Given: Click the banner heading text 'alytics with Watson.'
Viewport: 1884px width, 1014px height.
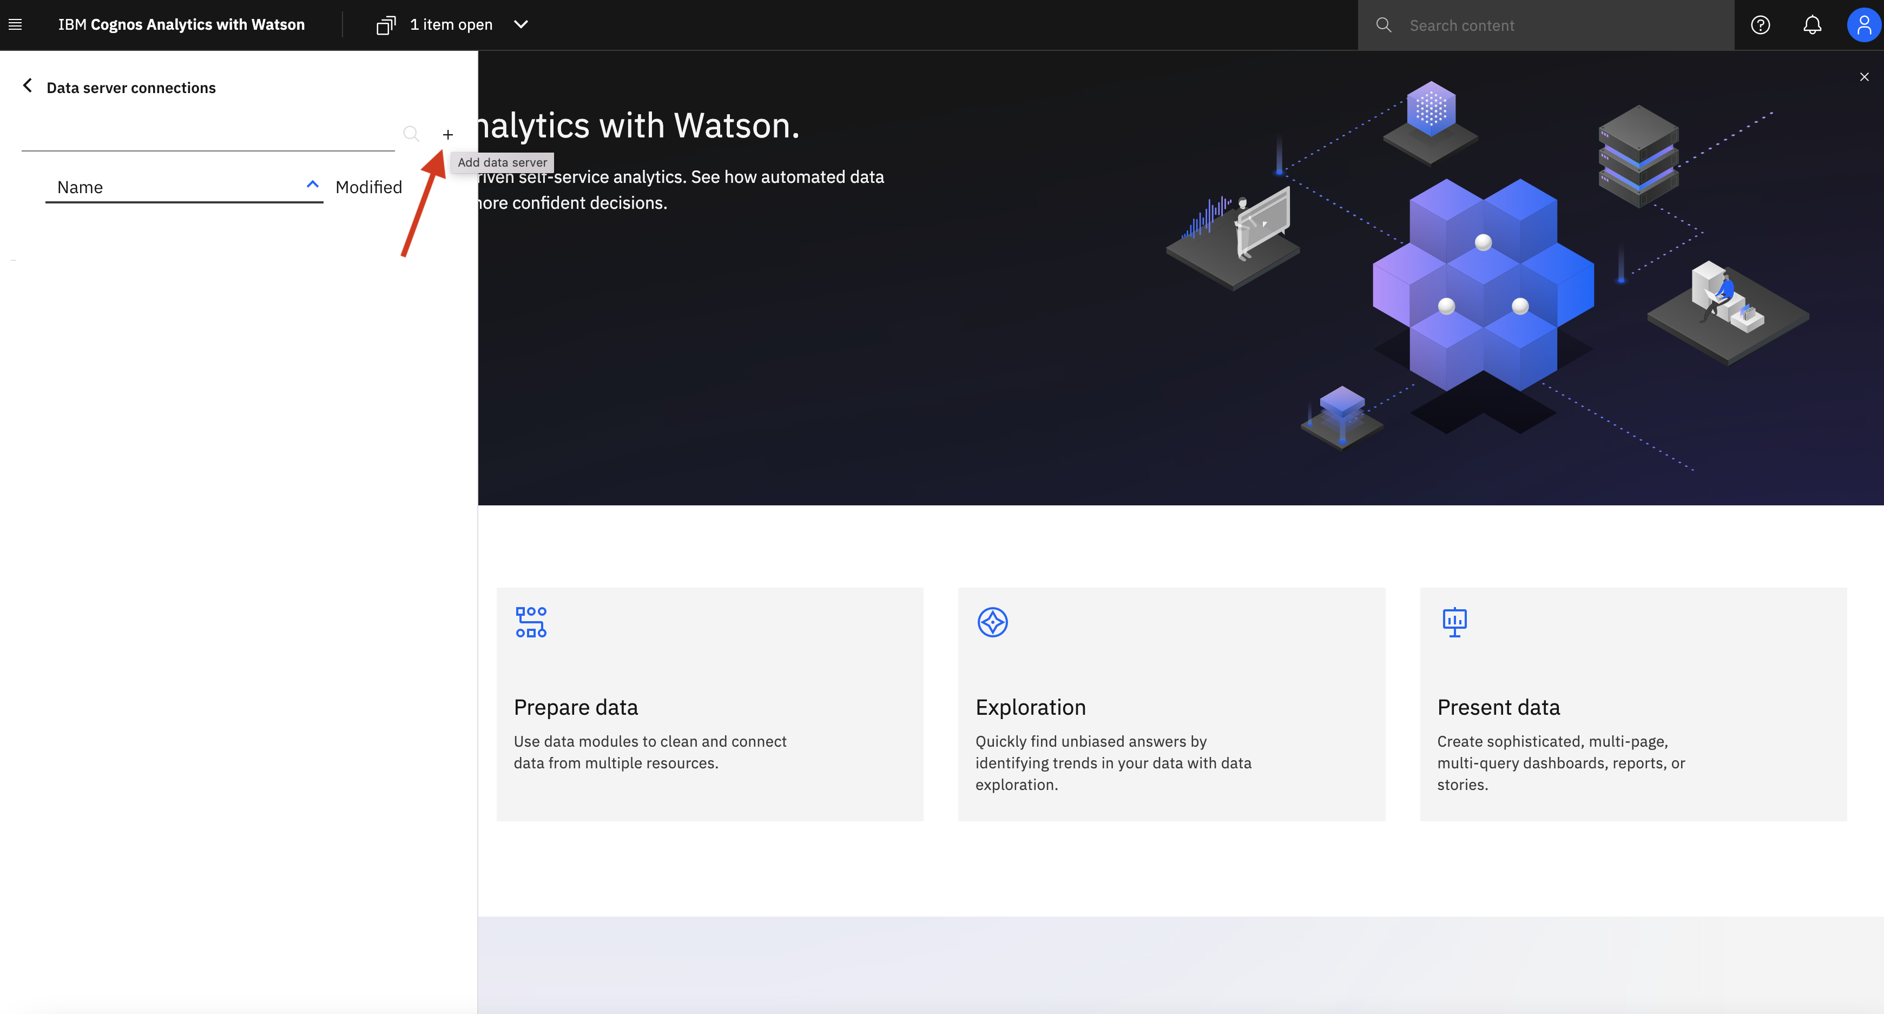Looking at the screenshot, I should (639, 126).
